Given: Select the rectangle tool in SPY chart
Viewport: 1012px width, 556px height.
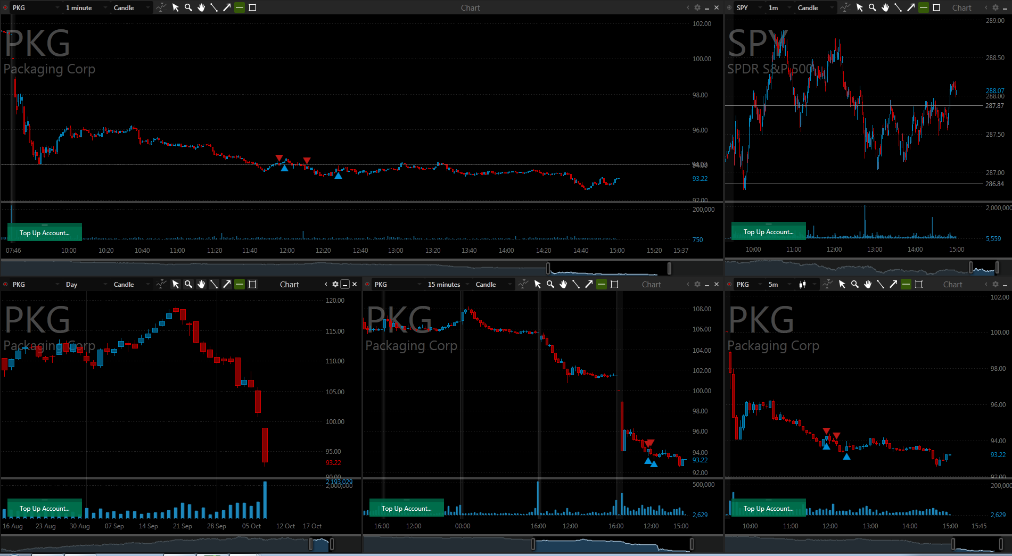Looking at the screenshot, I should (936, 7).
